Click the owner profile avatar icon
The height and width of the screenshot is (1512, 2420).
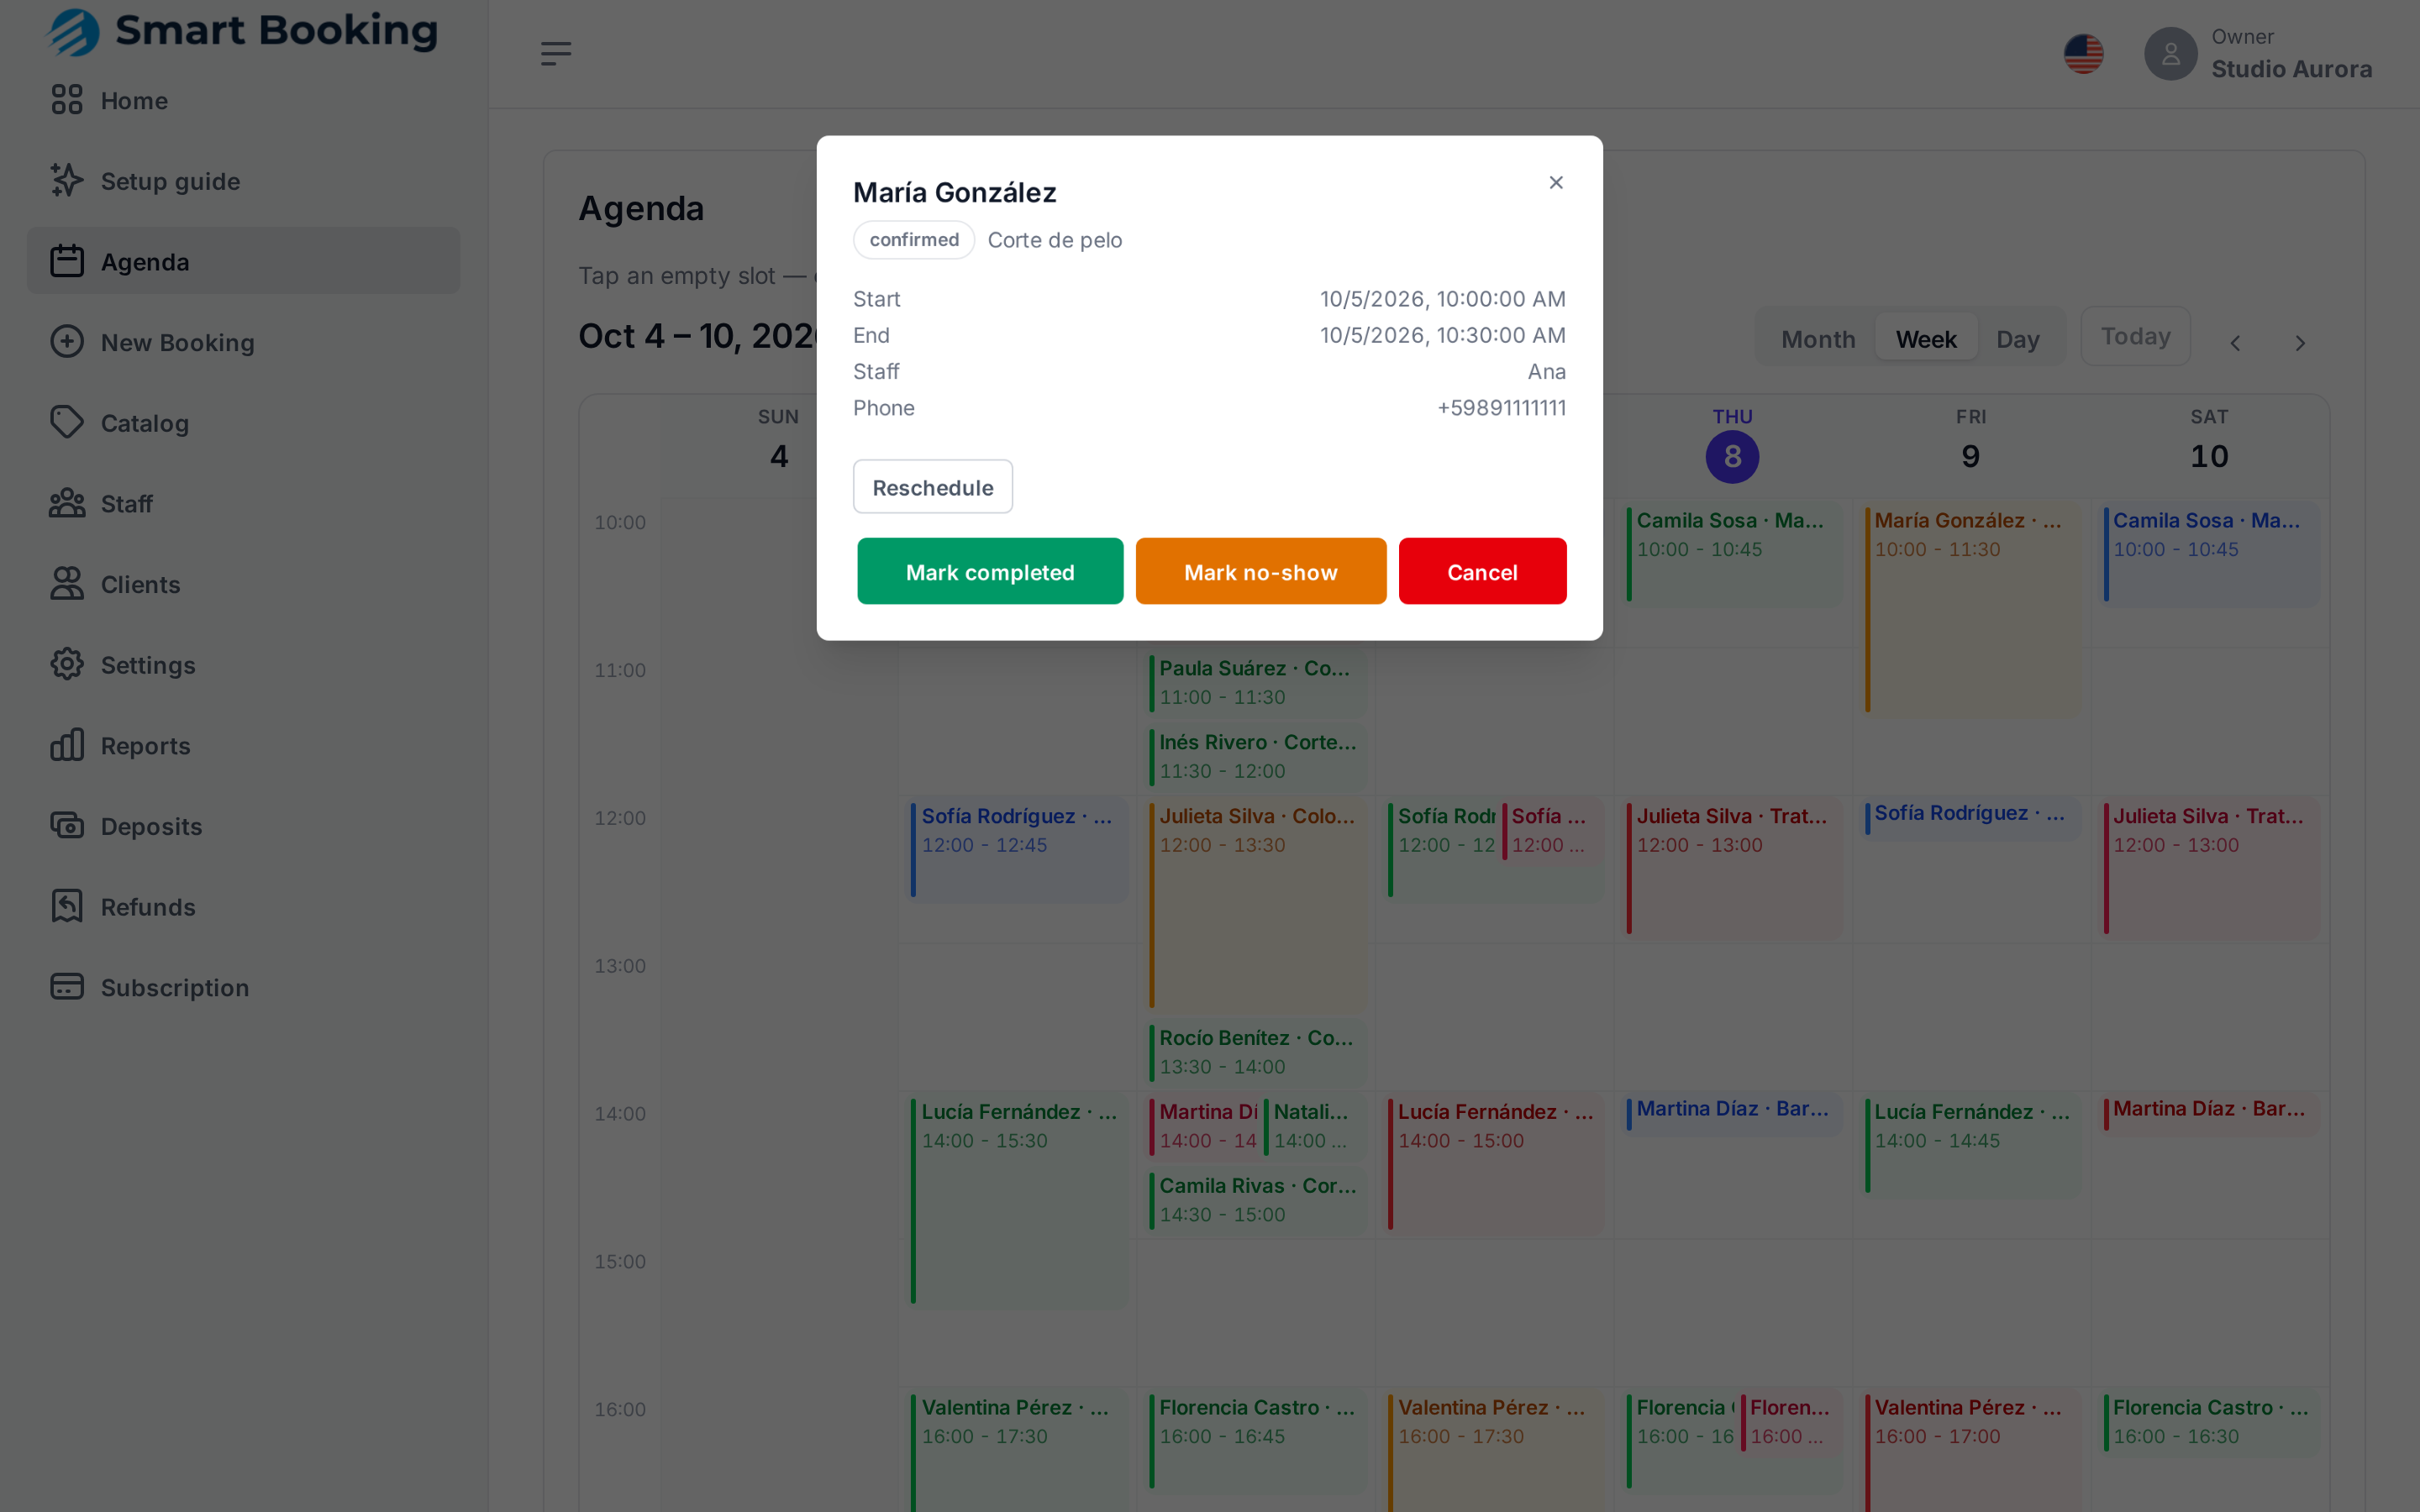[2171, 54]
